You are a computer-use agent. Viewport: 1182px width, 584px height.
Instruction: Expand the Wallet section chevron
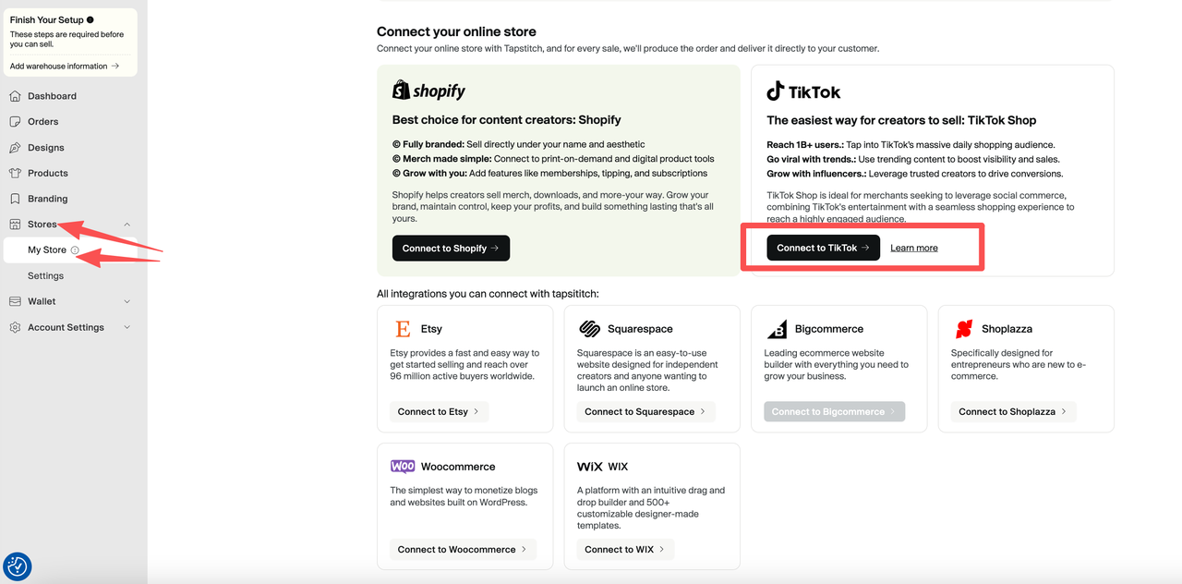[127, 301]
